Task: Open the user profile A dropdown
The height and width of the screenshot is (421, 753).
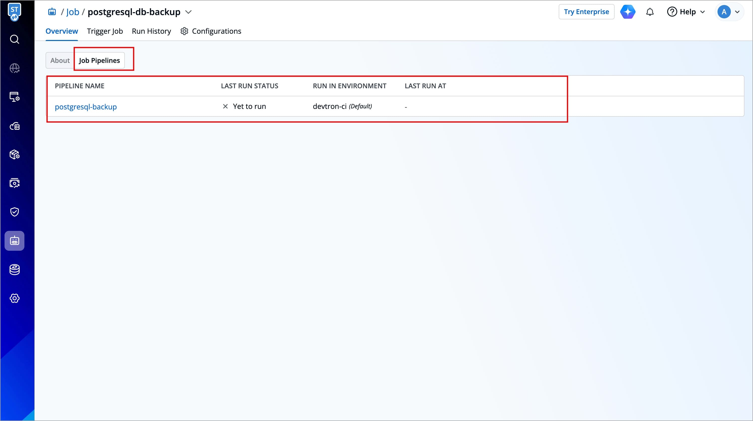Action: pos(729,12)
